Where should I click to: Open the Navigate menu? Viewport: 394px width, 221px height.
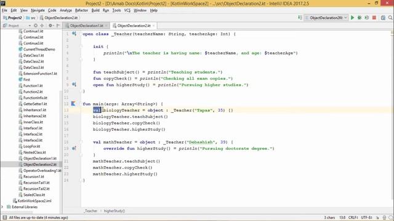[x=38, y=10]
